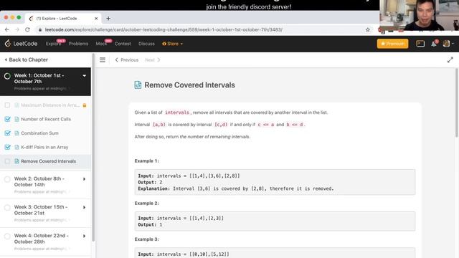
Task: Click the Week 4 progress circle
Action: click(x=7, y=236)
